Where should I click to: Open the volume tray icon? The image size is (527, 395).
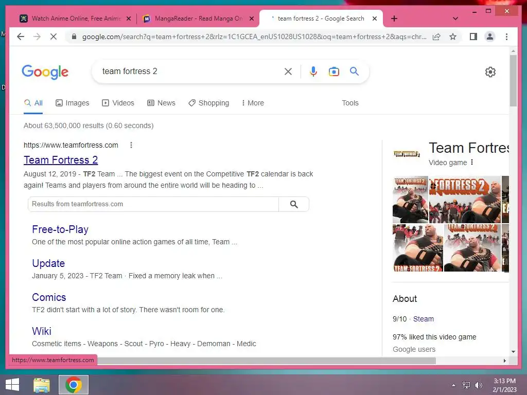(478, 385)
